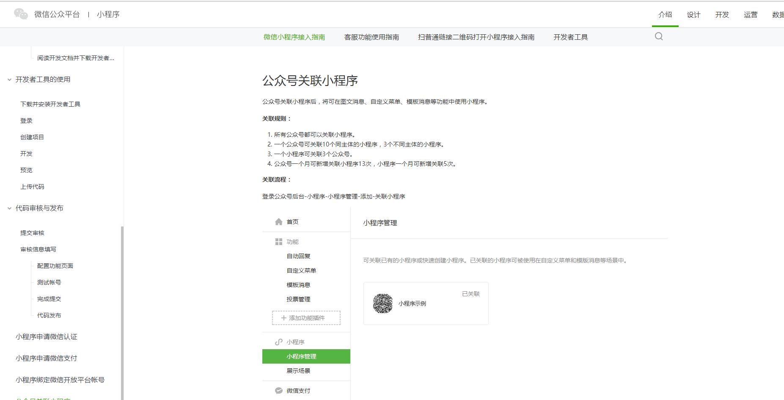Switch to the 运营 tab
Screen dimensions: 784x400
click(x=751, y=15)
